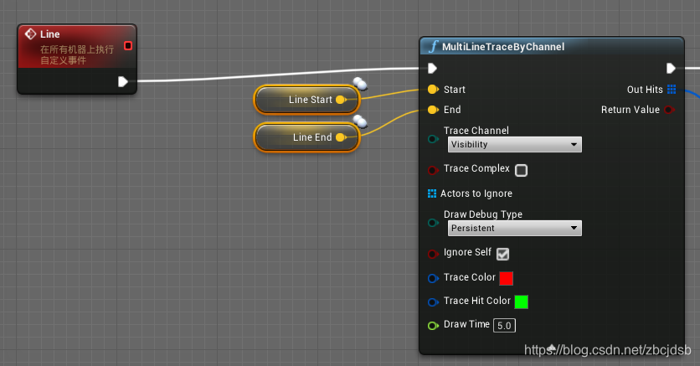700x366 pixels.
Task: Click the Start vector input pin
Action: pos(433,90)
